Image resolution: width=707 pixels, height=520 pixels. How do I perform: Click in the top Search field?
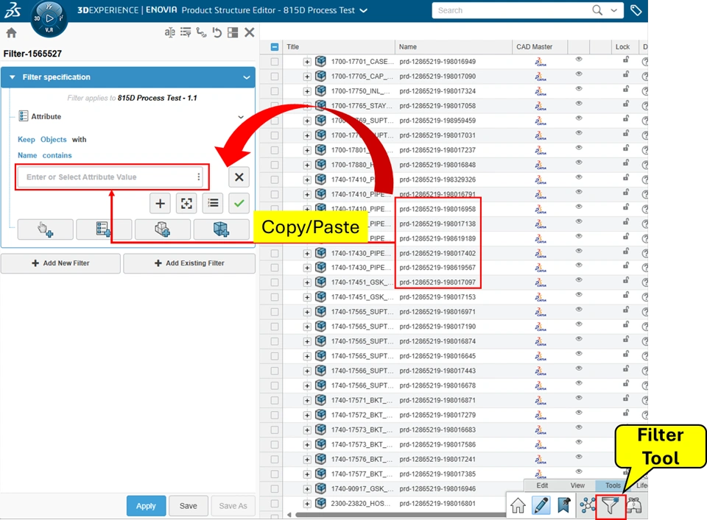click(x=512, y=10)
